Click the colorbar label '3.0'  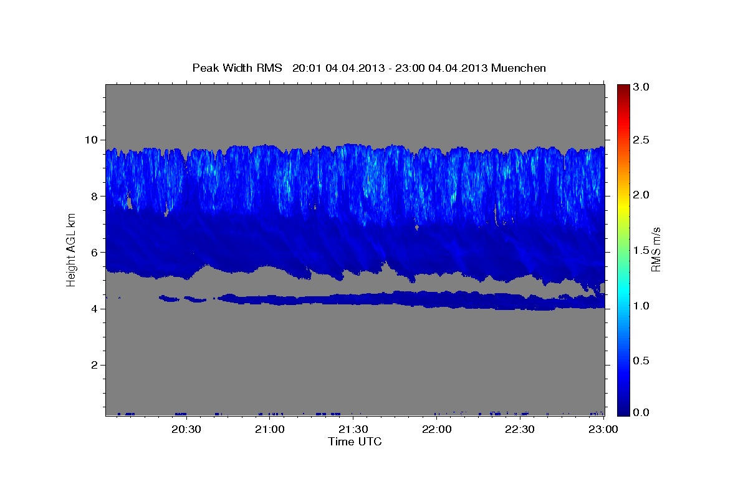[642, 87]
